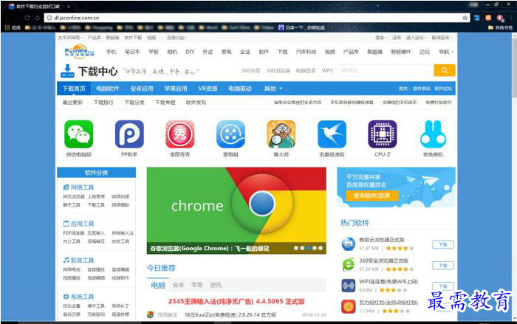The image size is (517, 324).
Task: Reload the page with the refresh icon
Action: pyautogui.click(x=27, y=18)
